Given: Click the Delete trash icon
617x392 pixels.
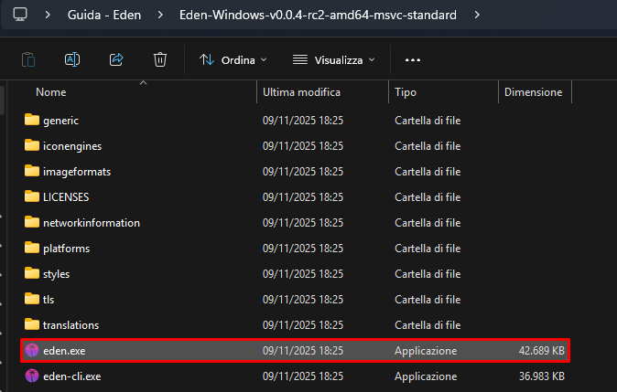Looking at the screenshot, I should point(160,59).
